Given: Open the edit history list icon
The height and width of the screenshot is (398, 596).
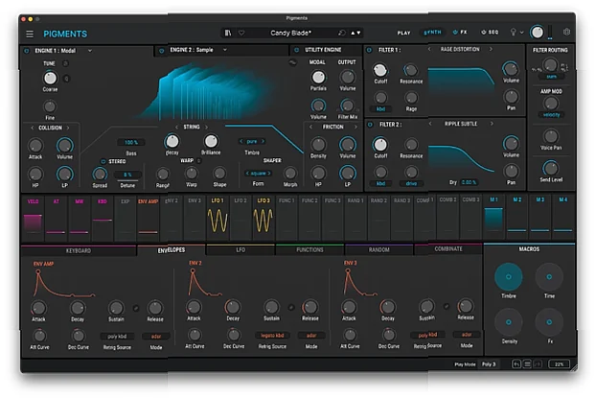Looking at the screenshot, I should point(527,364).
